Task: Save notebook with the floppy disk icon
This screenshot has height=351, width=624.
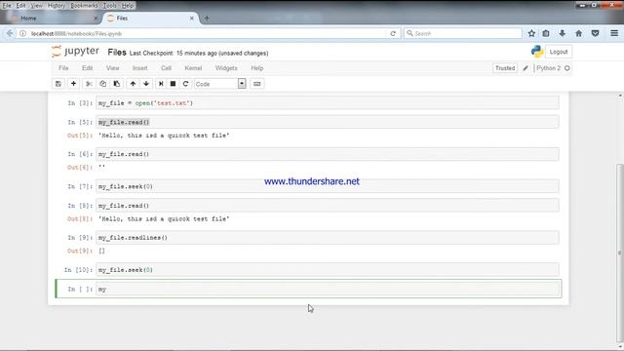Action: tap(58, 84)
